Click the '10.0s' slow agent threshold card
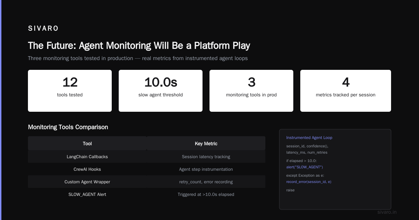This screenshot has height=220, width=419. point(161,91)
